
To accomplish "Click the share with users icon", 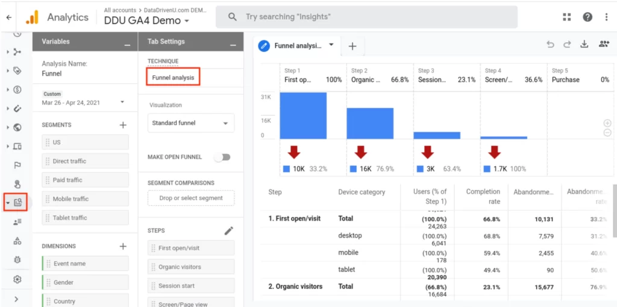I will [603, 45].
